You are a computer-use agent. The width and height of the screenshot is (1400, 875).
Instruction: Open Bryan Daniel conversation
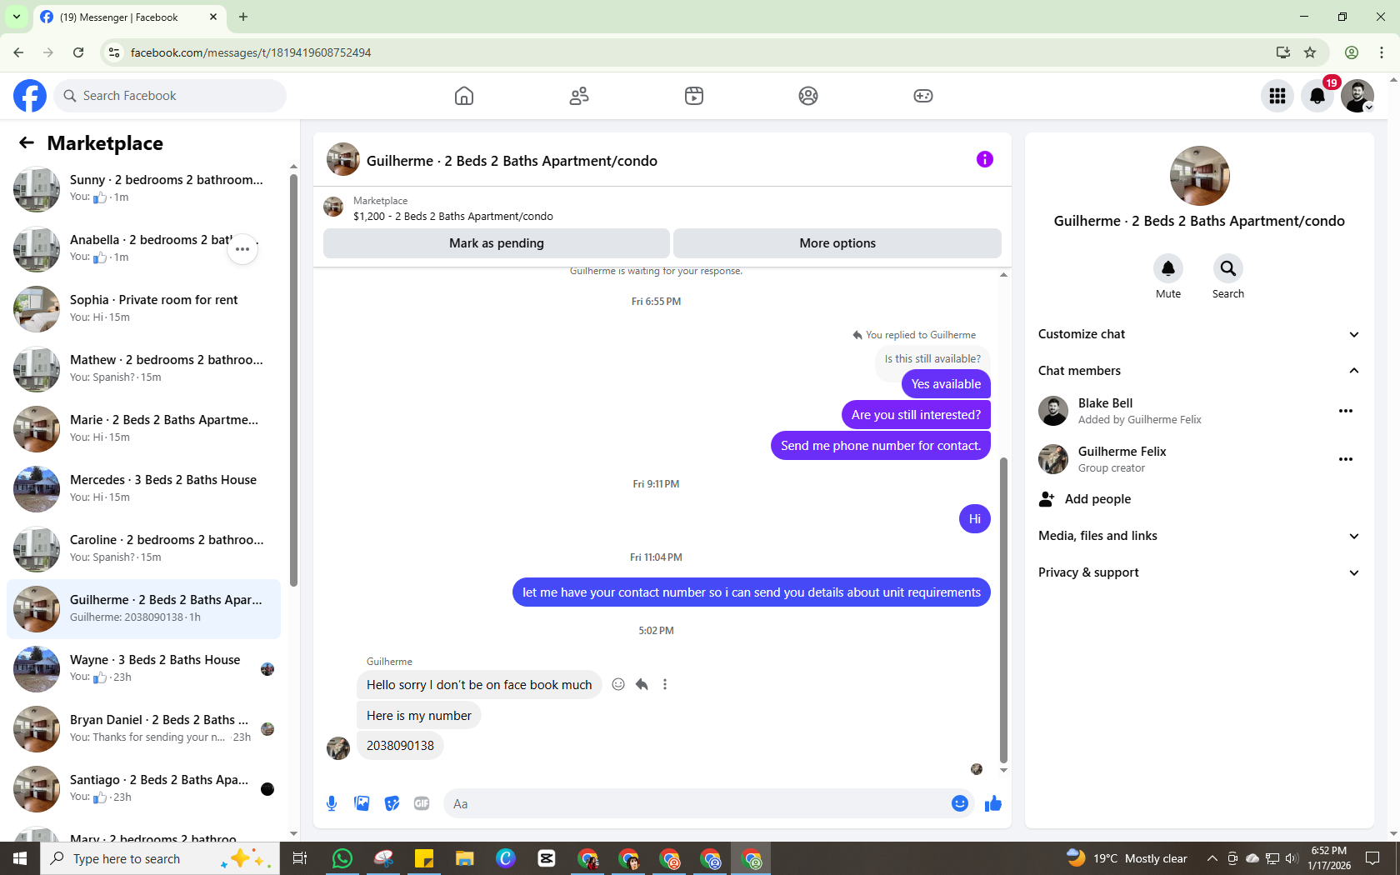(144, 729)
